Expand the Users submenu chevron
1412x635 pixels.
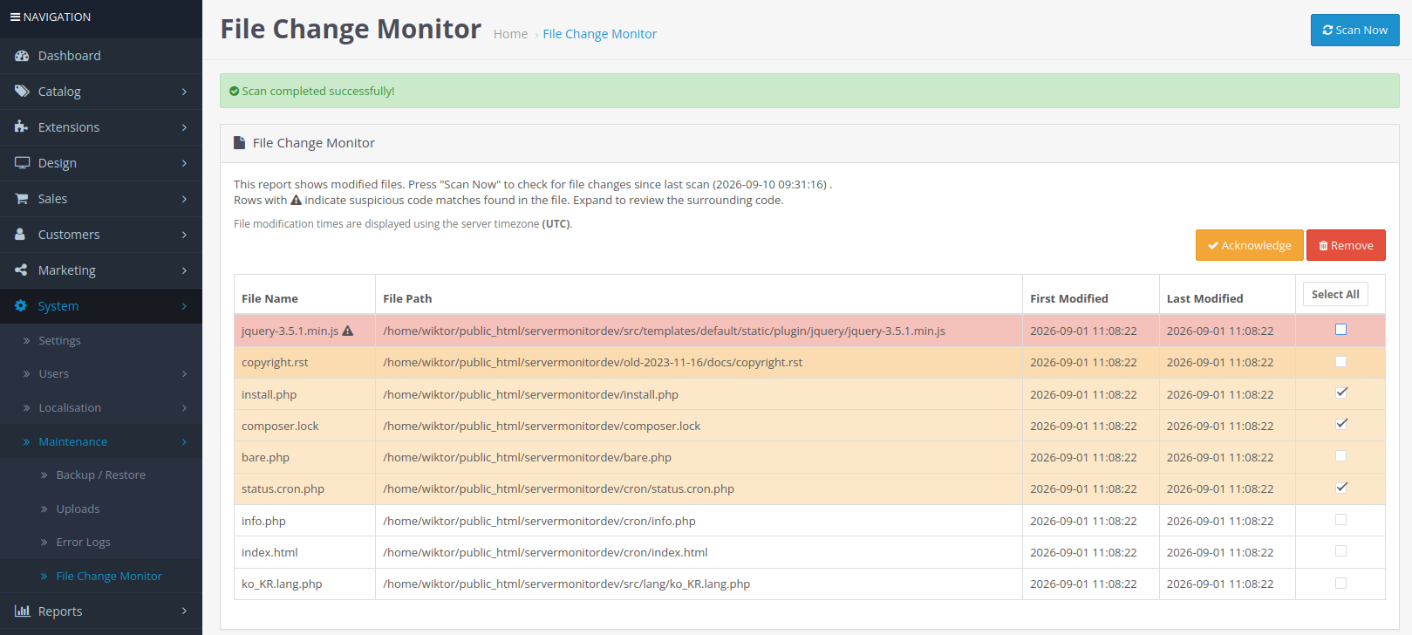coord(184,374)
